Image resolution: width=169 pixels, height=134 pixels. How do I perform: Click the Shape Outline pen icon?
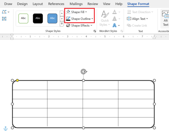[x=68, y=19]
